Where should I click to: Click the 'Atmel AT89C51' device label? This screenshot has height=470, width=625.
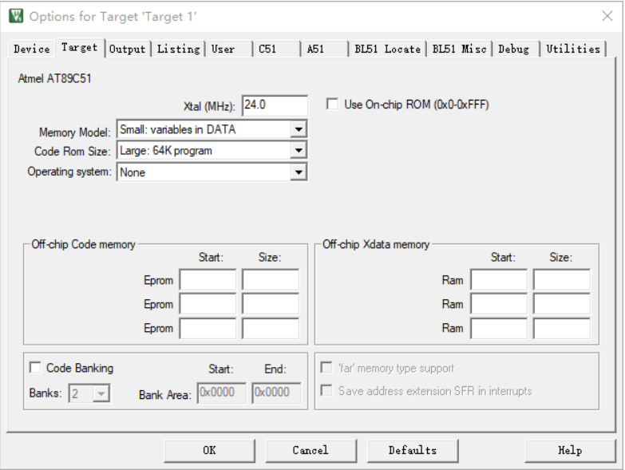(54, 78)
